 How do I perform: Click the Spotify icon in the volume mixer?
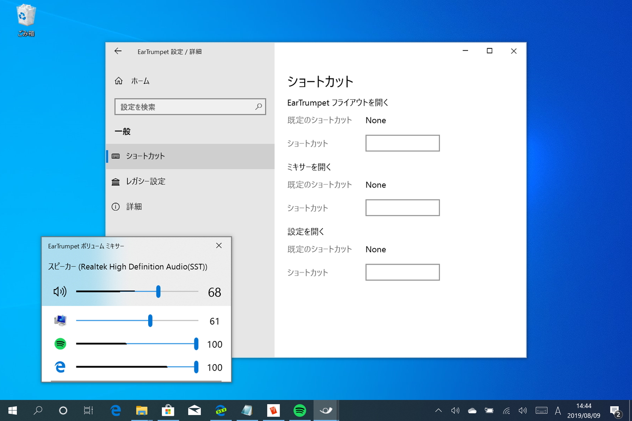click(x=60, y=344)
